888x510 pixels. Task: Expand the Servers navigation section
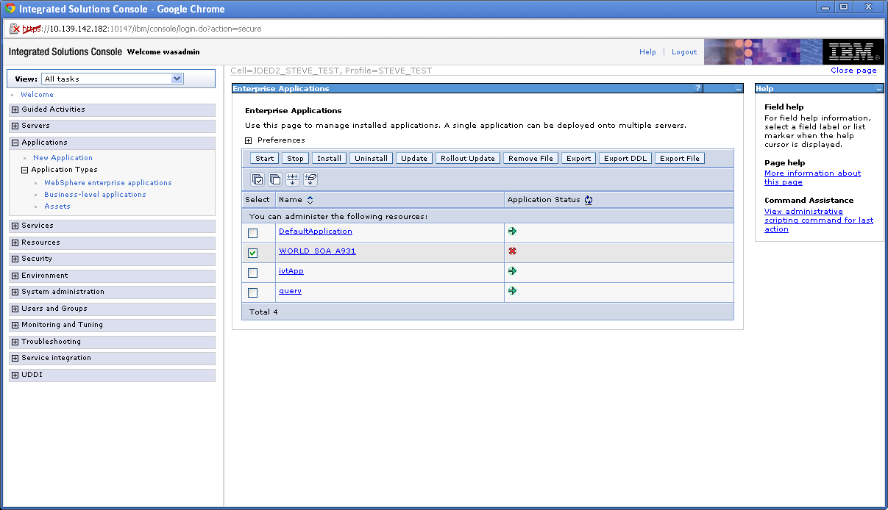click(15, 126)
